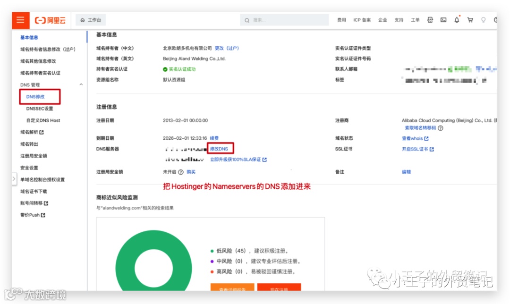510x304 pixels.
Task: Open the 工单 menu
Action: tap(415, 20)
